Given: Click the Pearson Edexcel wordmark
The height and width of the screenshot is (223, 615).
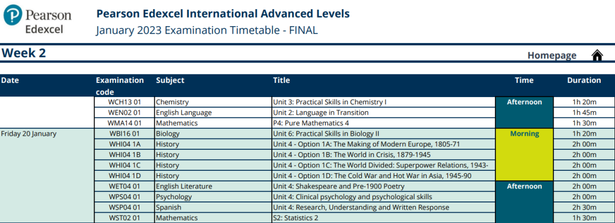Looking at the screenshot, I should click(48, 22).
